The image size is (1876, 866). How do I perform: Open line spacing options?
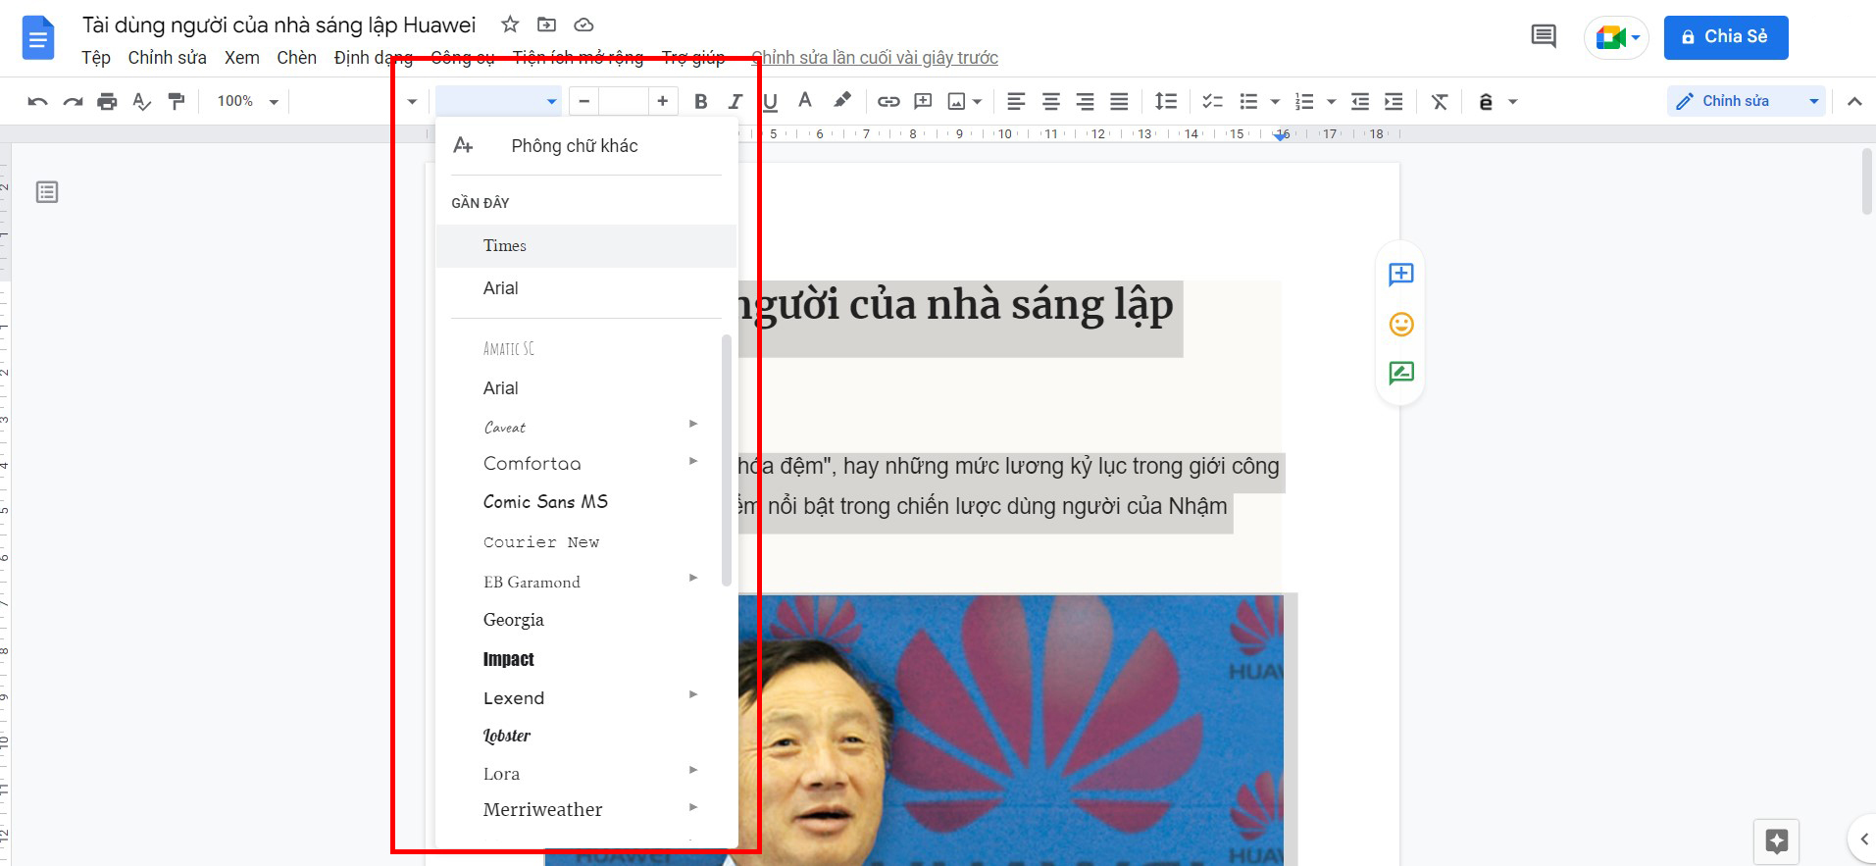pos(1166,101)
